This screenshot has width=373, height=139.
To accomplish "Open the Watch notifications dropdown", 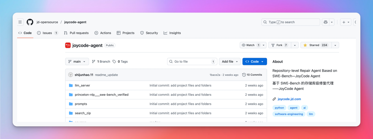I will 253,45.
